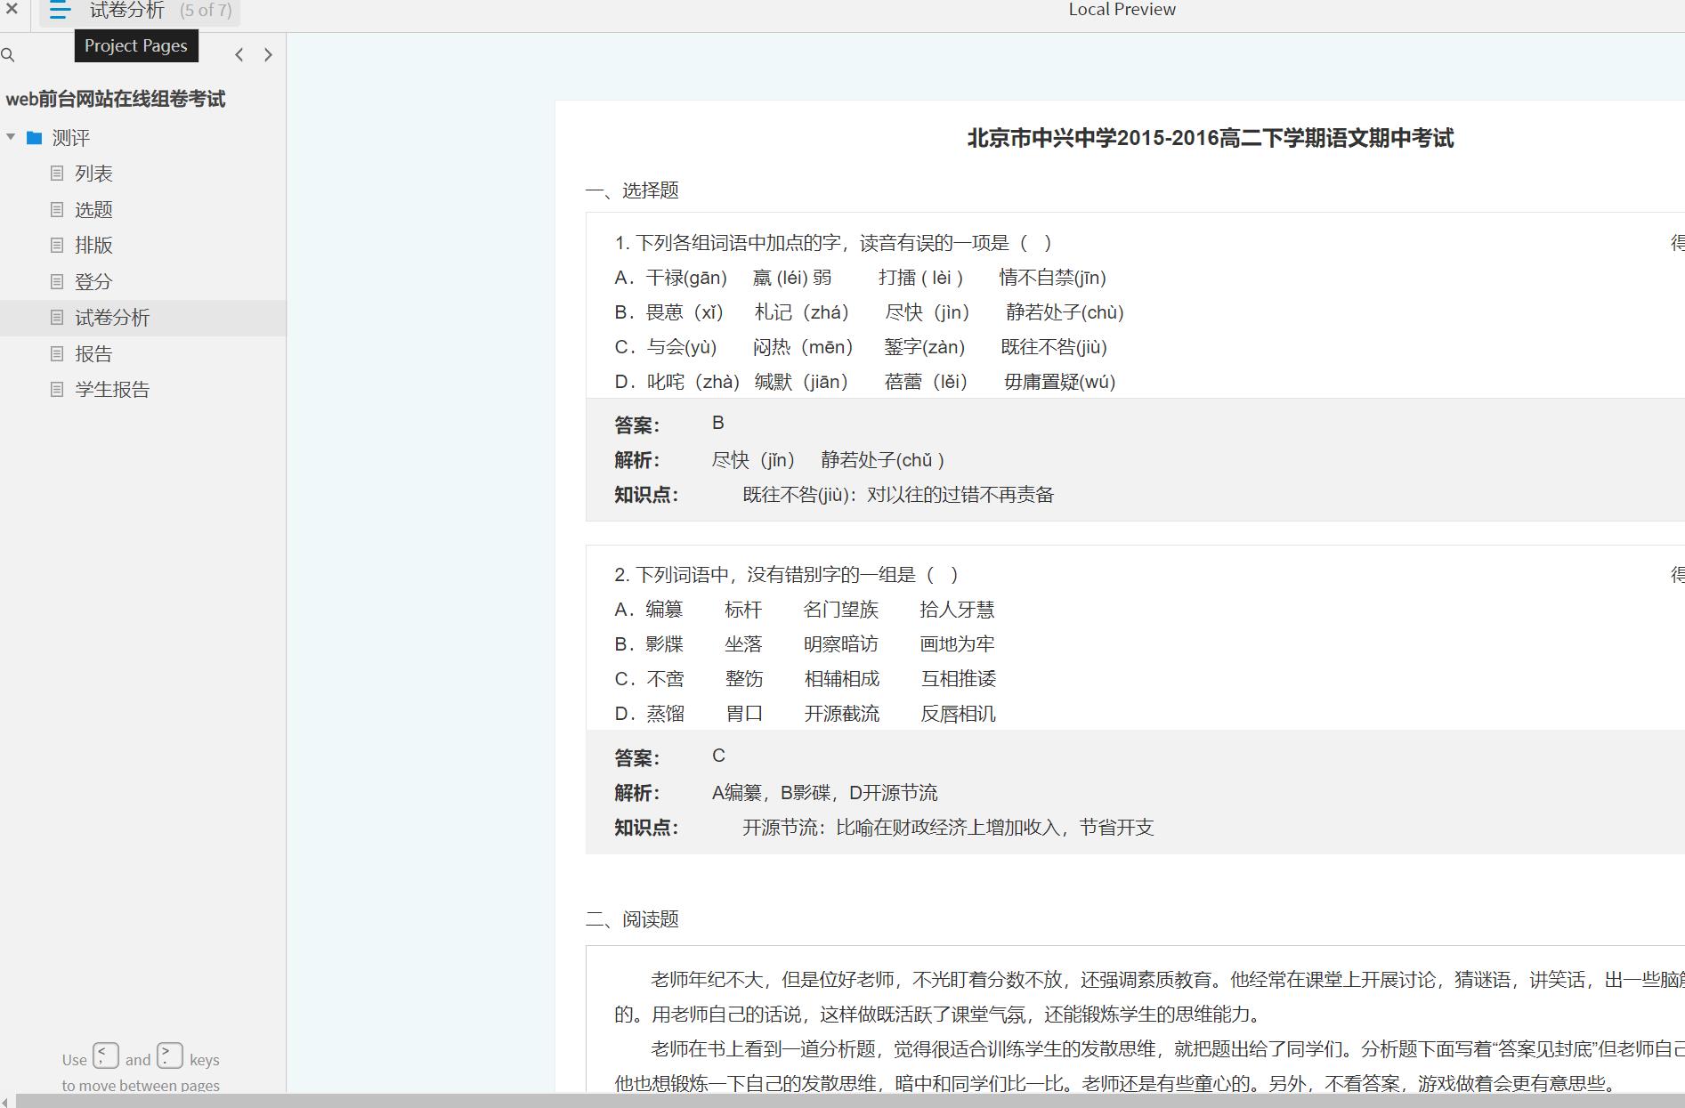Click answer C of question 2
Viewport: 1685px width, 1108px height.
click(718, 756)
